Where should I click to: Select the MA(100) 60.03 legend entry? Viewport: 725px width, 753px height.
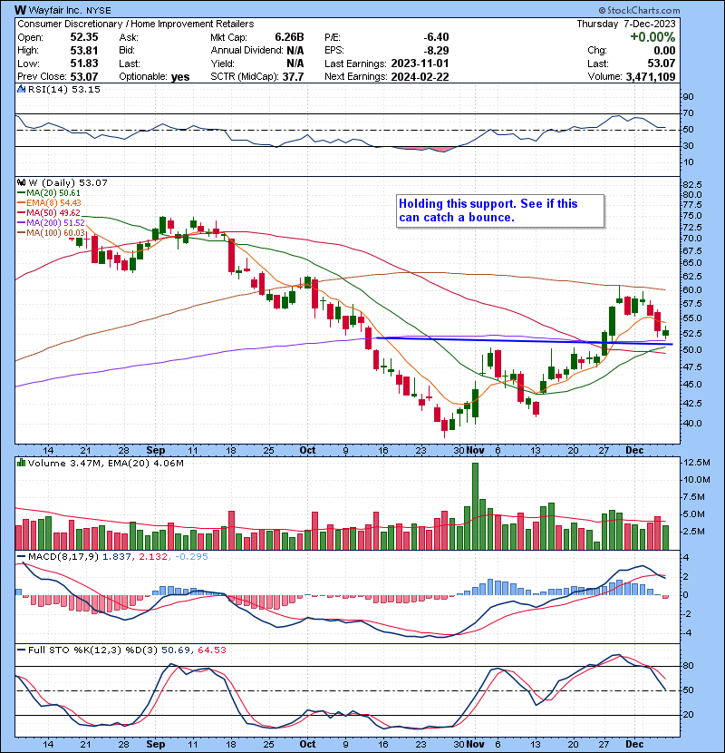(x=51, y=233)
